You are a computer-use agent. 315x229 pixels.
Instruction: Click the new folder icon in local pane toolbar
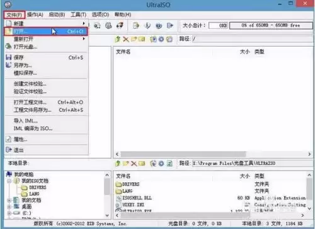click(x=126, y=164)
